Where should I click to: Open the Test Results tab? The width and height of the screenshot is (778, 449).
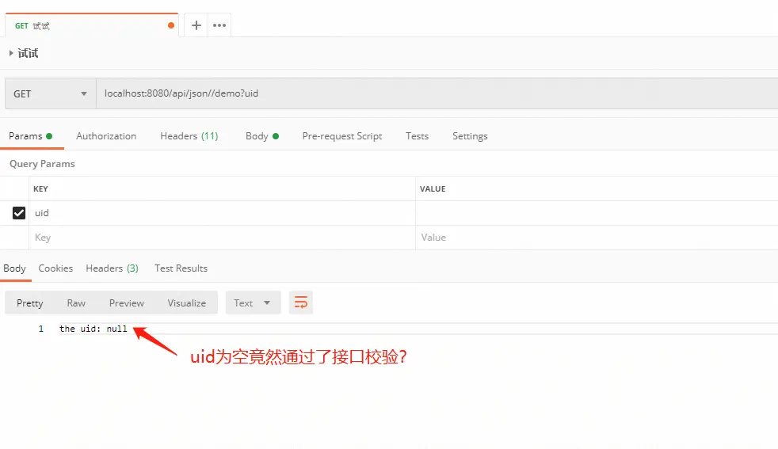click(x=181, y=268)
